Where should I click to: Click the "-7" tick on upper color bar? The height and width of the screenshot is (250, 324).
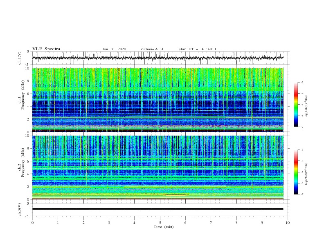[x=301, y=127]
